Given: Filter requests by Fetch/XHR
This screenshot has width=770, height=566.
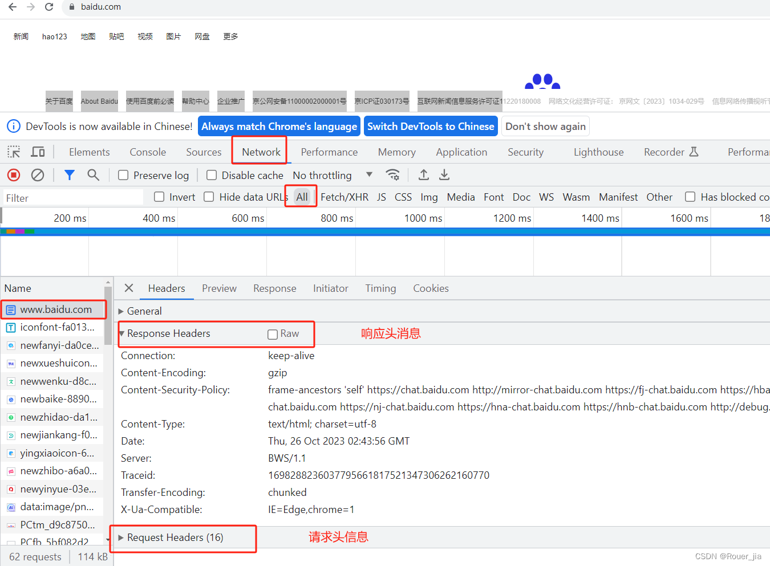Looking at the screenshot, I should point(345,197).
